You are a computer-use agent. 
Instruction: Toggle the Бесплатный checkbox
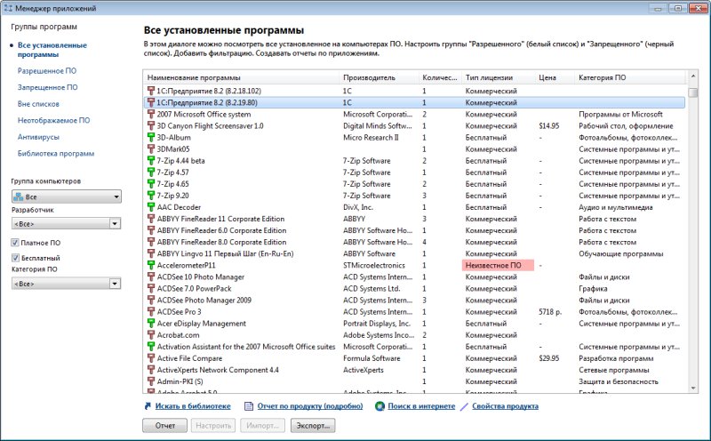click(15, 257)
